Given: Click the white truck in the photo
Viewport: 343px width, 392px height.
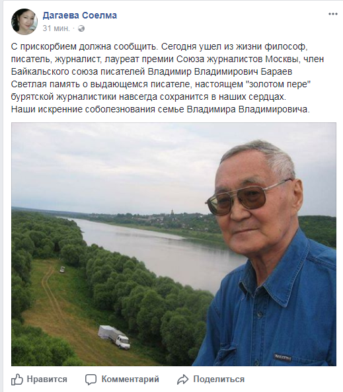Looking at the screenshot, I should point(114,336).
